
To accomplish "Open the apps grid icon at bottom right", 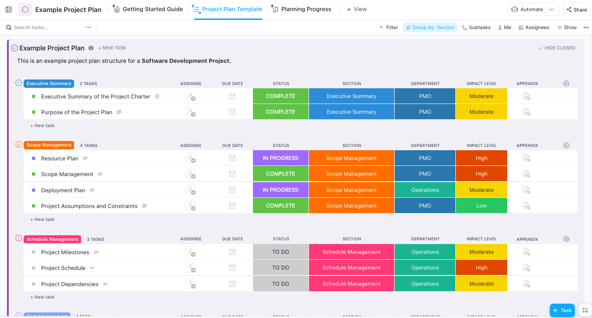I will point(585,310).
